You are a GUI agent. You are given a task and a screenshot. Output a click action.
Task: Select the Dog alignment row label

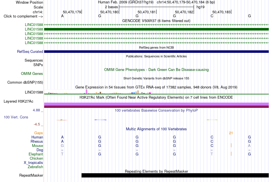pos(40,150)
